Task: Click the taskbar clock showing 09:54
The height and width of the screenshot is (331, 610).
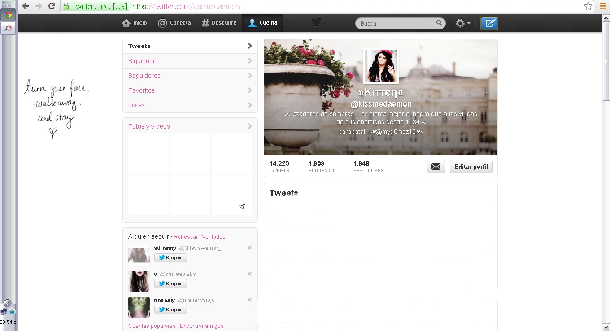Action: pos(8,322)
